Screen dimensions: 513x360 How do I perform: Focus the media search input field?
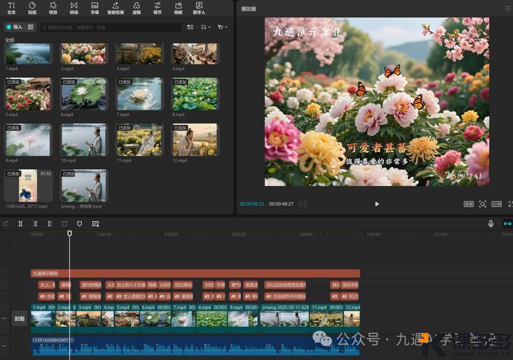(111, 28)
